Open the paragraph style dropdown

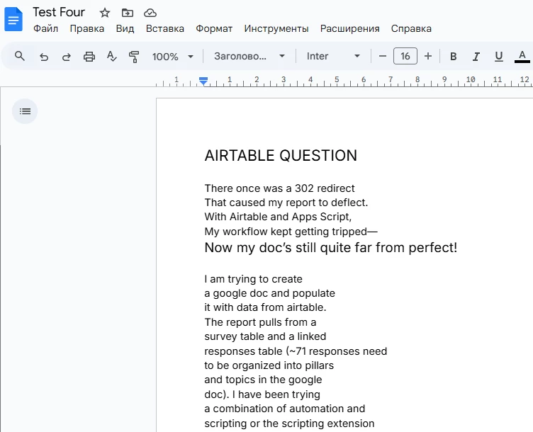(249, 57)
